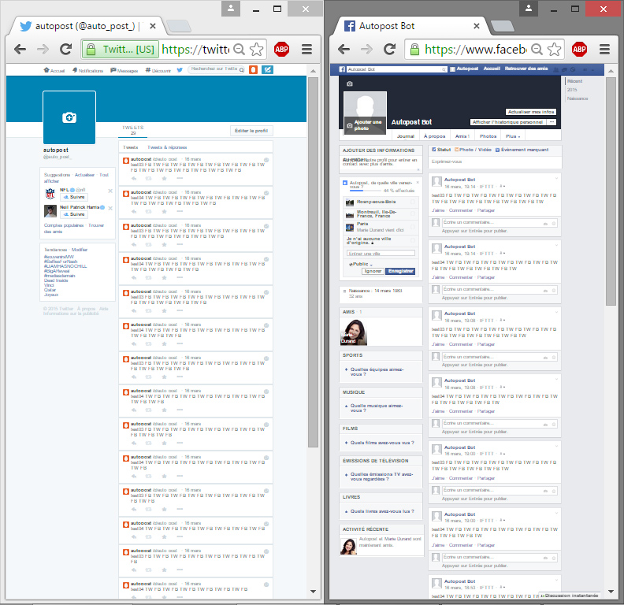This screenshot has width=624, height=605.
Task: Tick the Montreuil, Île-de-France checkbox
Action: (x=412, y=213)
